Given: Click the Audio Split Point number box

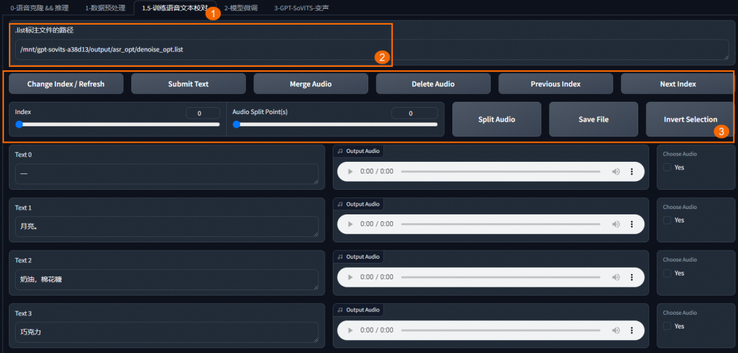Looking at the screenshot, I should tap(414, 113).
